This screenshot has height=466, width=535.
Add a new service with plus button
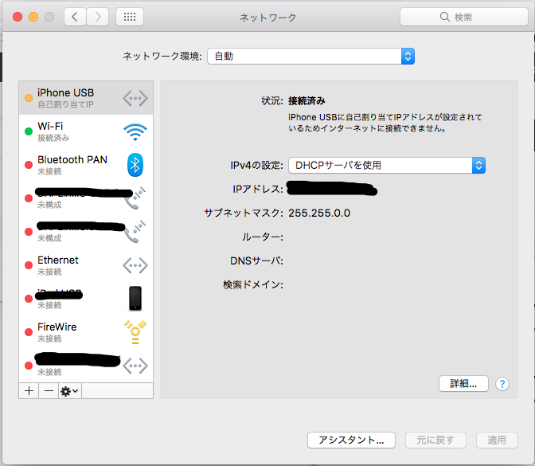(29, 391)
